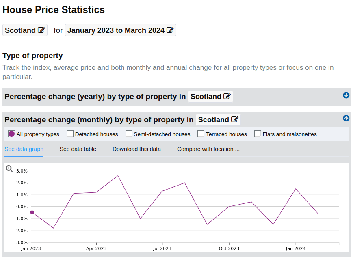Screen dimensions: 353x261
Task: Collapse the monthly panel using its chevron
Action: [346, 118]
